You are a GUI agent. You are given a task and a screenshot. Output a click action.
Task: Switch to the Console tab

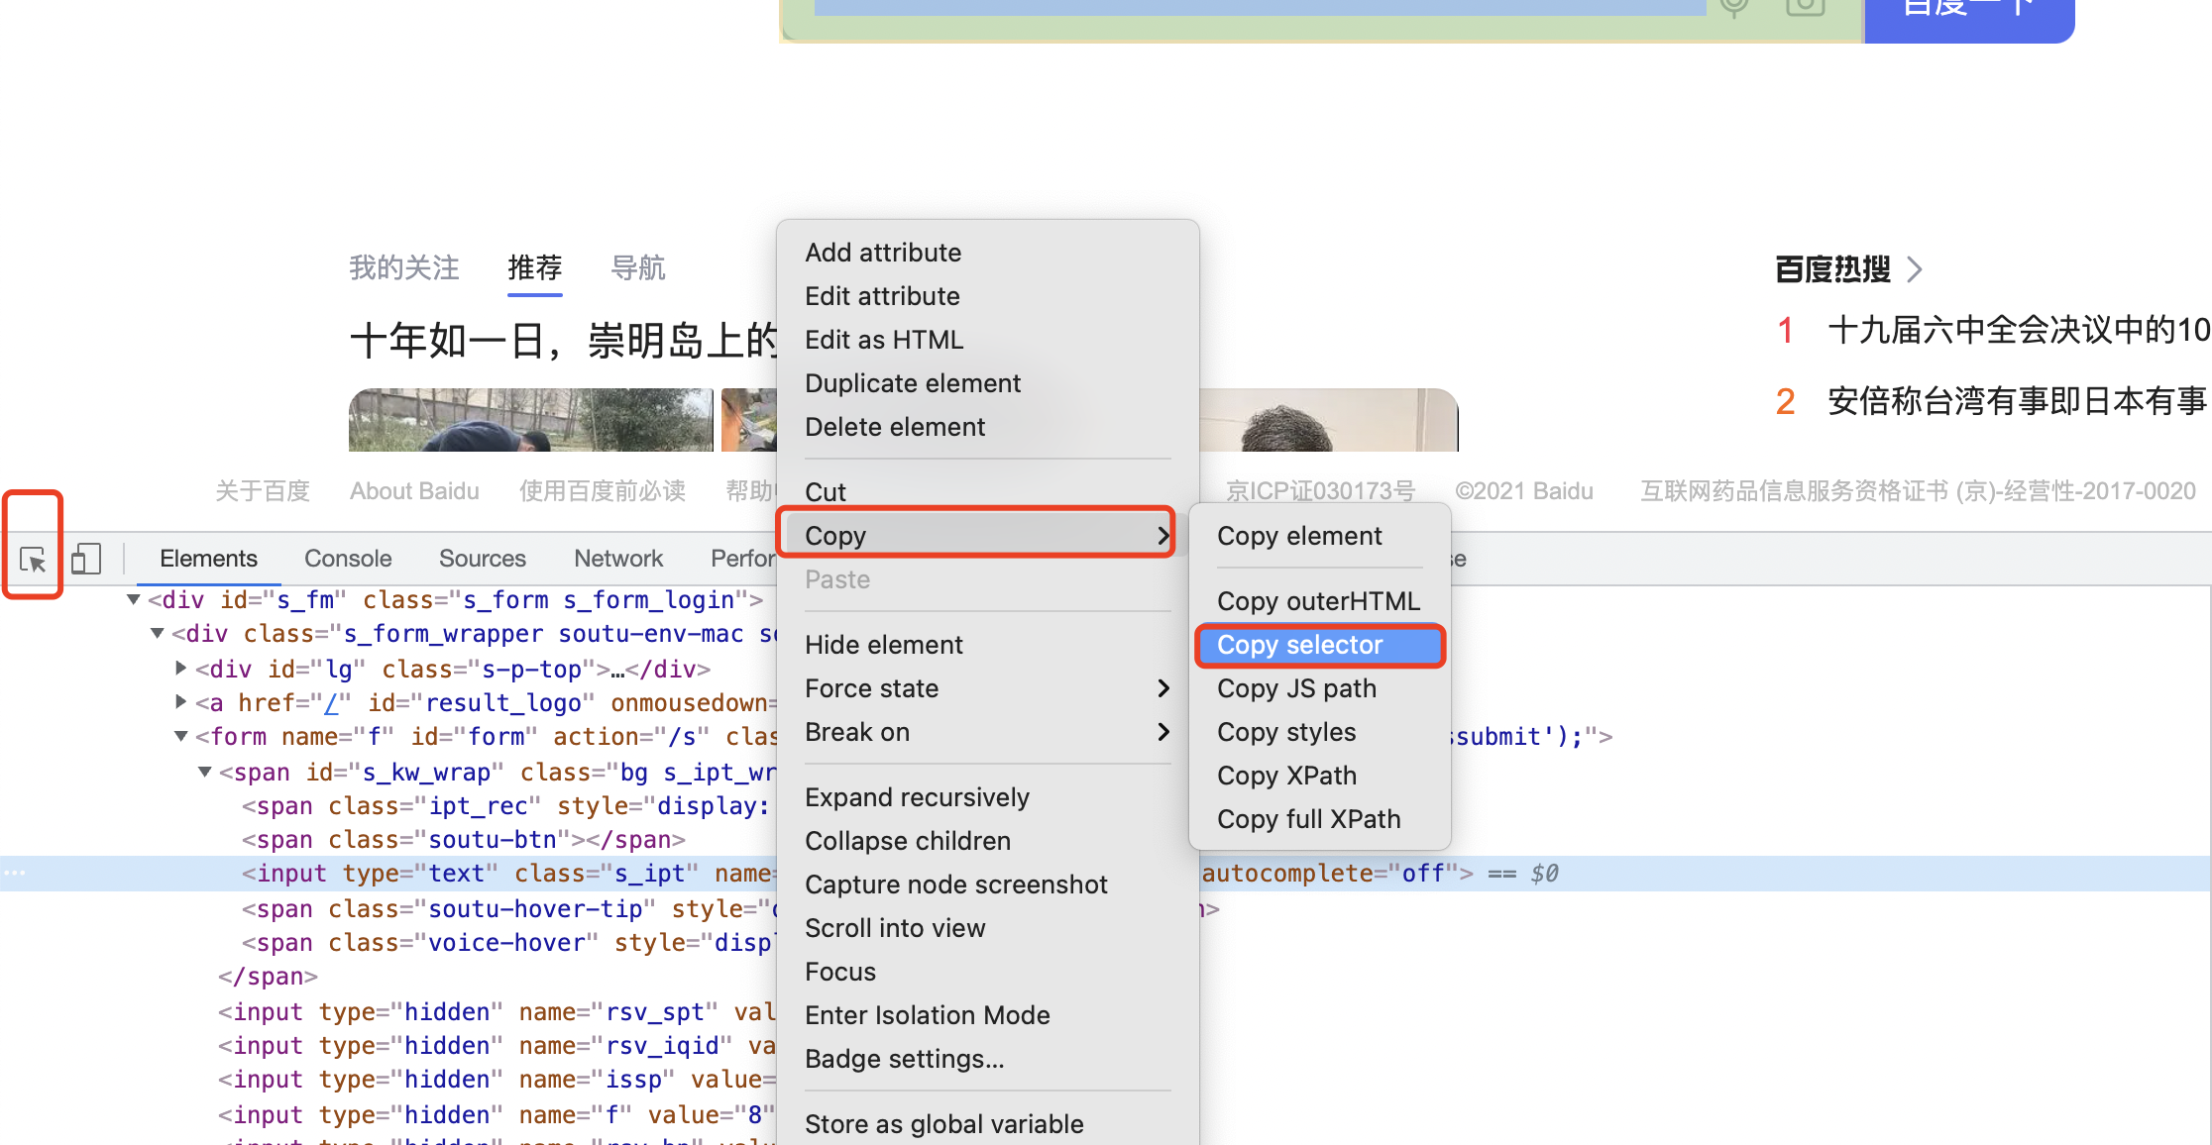347,559
